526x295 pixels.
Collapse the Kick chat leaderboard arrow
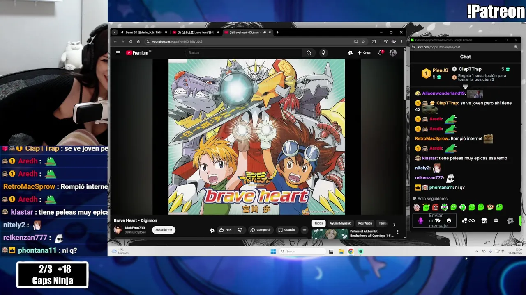pos(466,87)
